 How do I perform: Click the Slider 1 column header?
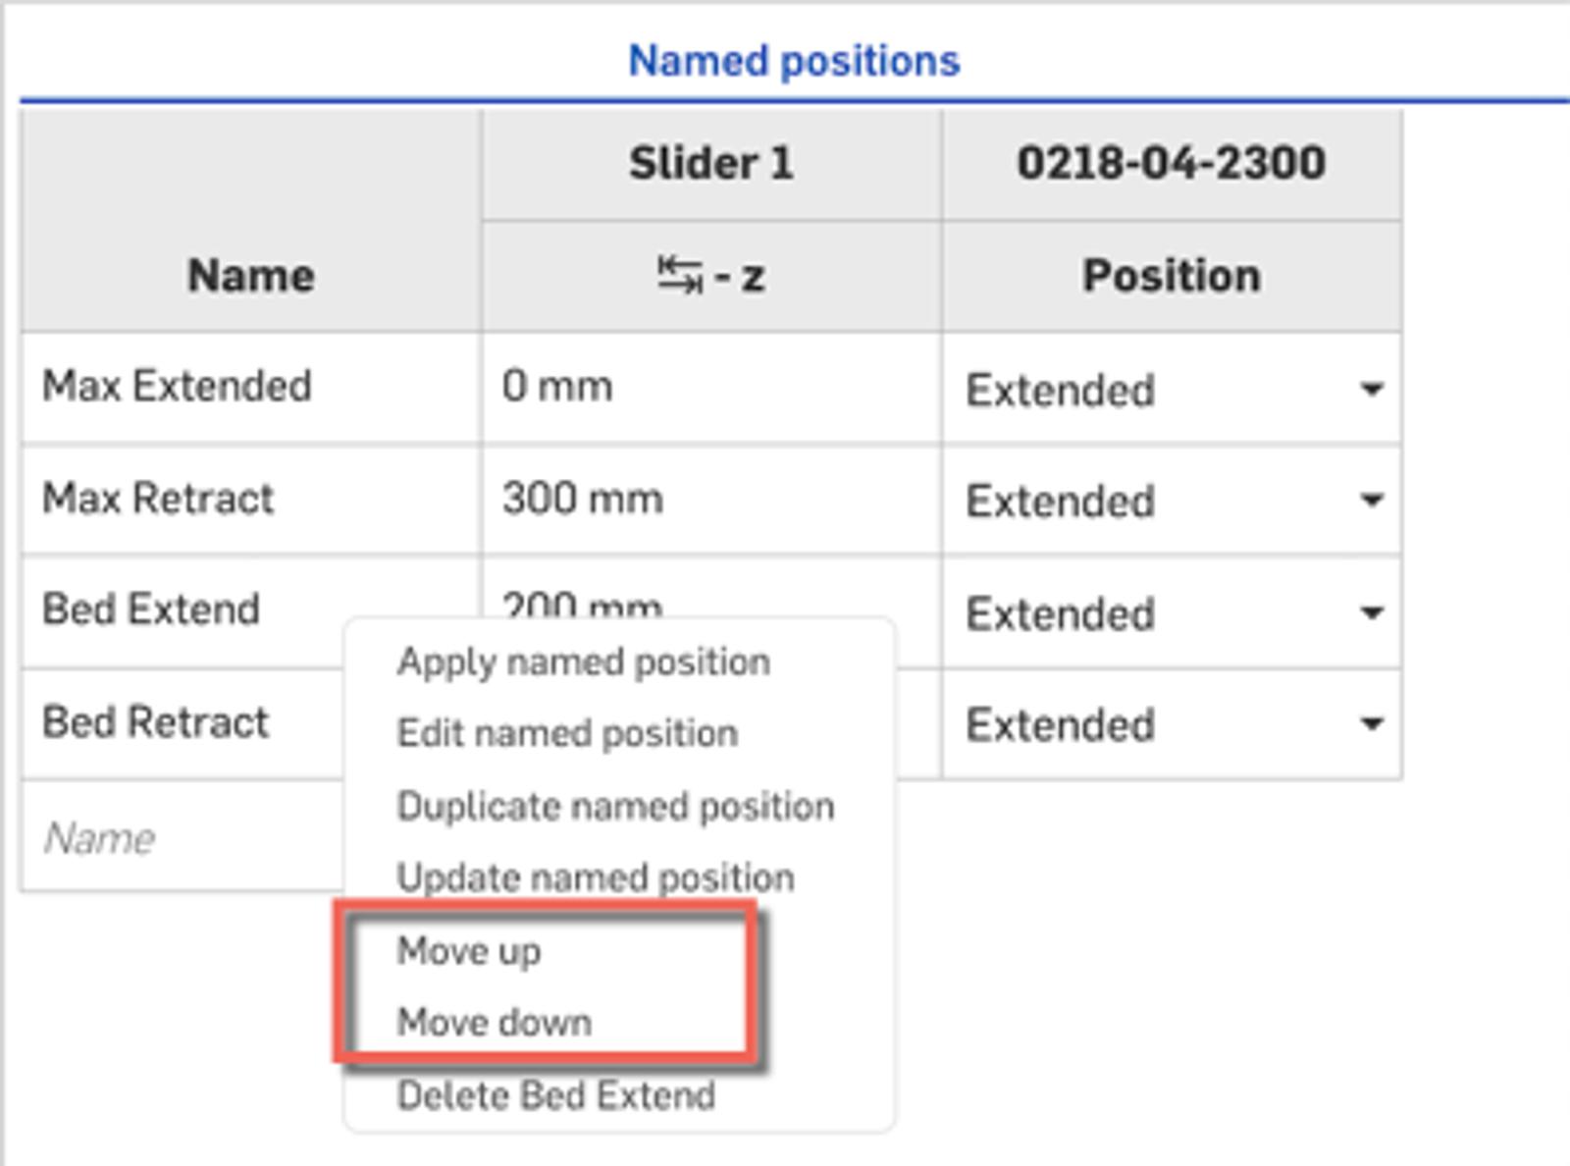coord(710,163)
